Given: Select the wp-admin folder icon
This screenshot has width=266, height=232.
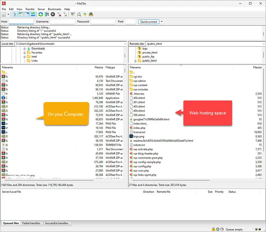Looking at the screenshot, I should pos(131,81).
